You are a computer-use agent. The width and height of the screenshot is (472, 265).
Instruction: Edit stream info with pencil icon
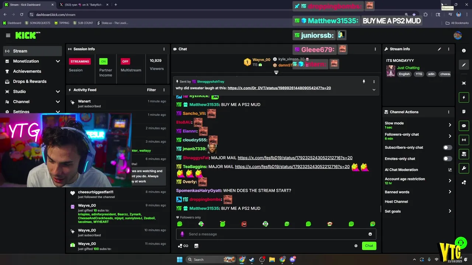point(439,49)
